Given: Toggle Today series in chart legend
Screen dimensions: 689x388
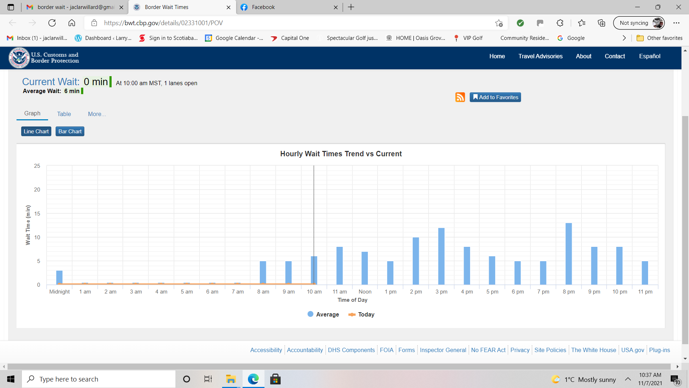Looking at the screenshot, I should [x=362, y=314].
